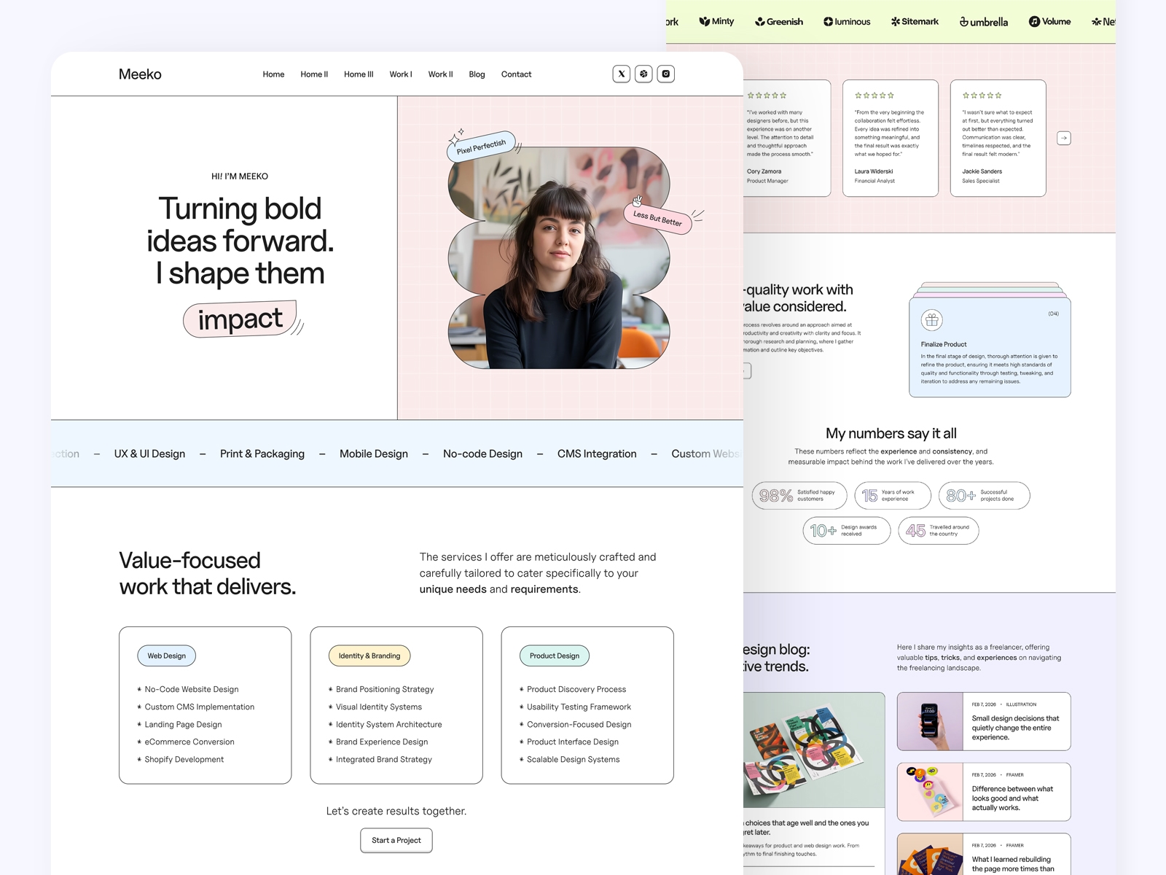1166x875 pixels.
Task: Click the Web Design tag
Action: 166,656
